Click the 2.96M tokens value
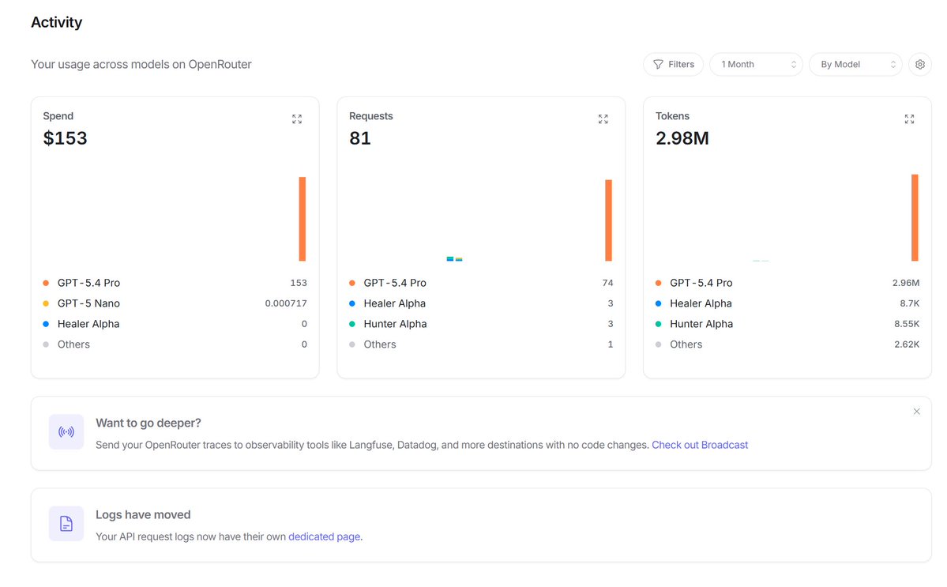Image resolution: width=947 pixels, height=587 pixels. coord(906,283)
